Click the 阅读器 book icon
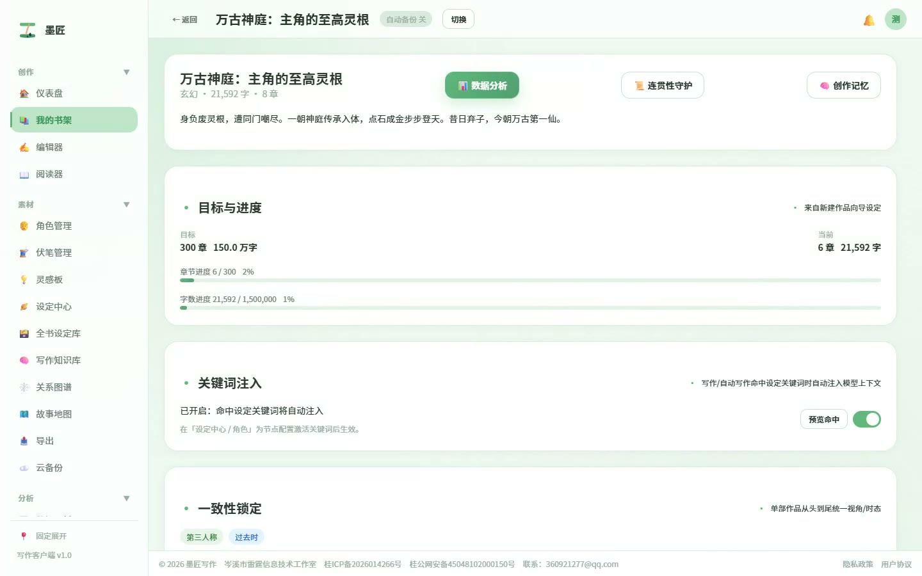 coord(24,174)
